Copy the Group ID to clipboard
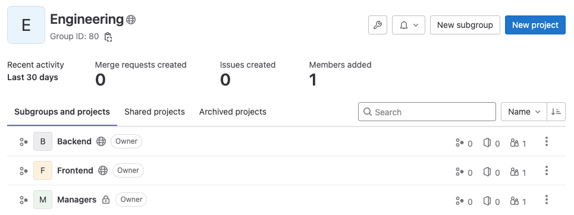Image resolution: width=574 pixels, height=215 pixels. (108, 37)
